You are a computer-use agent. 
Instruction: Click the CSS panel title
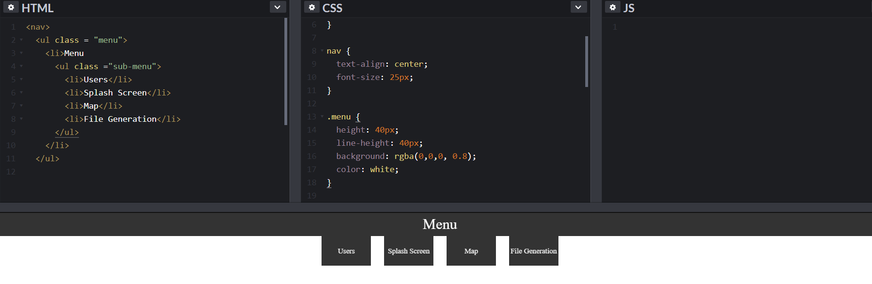332,8
